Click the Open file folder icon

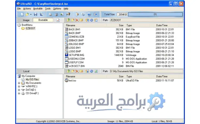tap(27, 14)
